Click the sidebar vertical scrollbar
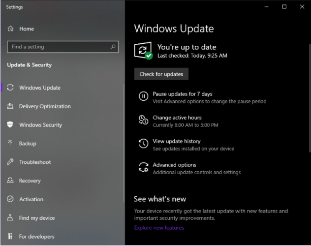 124,143
